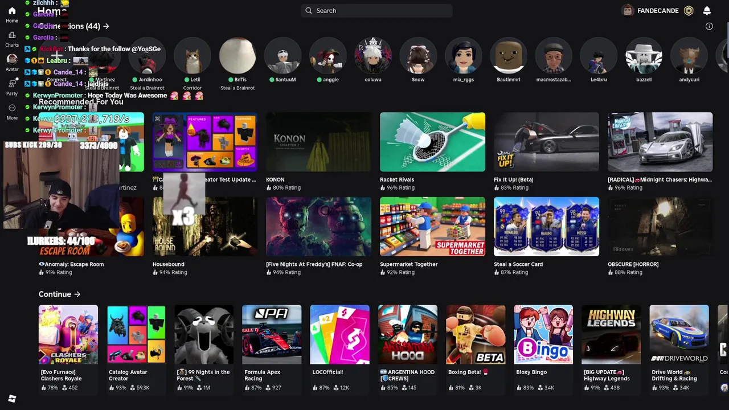Click the notifications bell icon

pyautogui.click(x=707, y=11)
